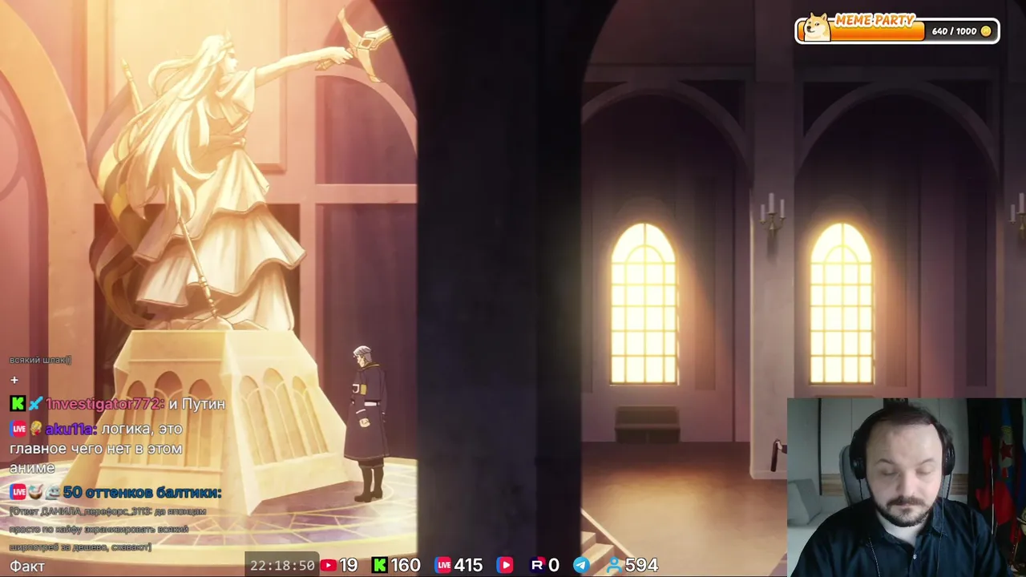Viewport: 1026px width, 577px height.
Task: Click the Telegram icon in viewer bar
Action: click(581, 565)
